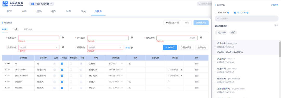Check 自增 checkbox in creator row
281x98 pixels.
coord(81,82)
